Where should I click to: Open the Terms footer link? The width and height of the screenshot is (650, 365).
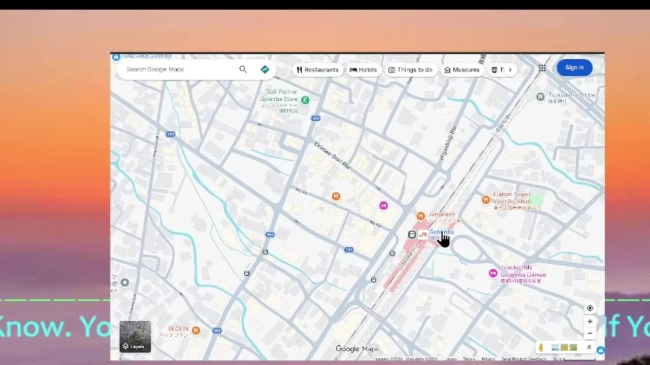click(469, 359)
